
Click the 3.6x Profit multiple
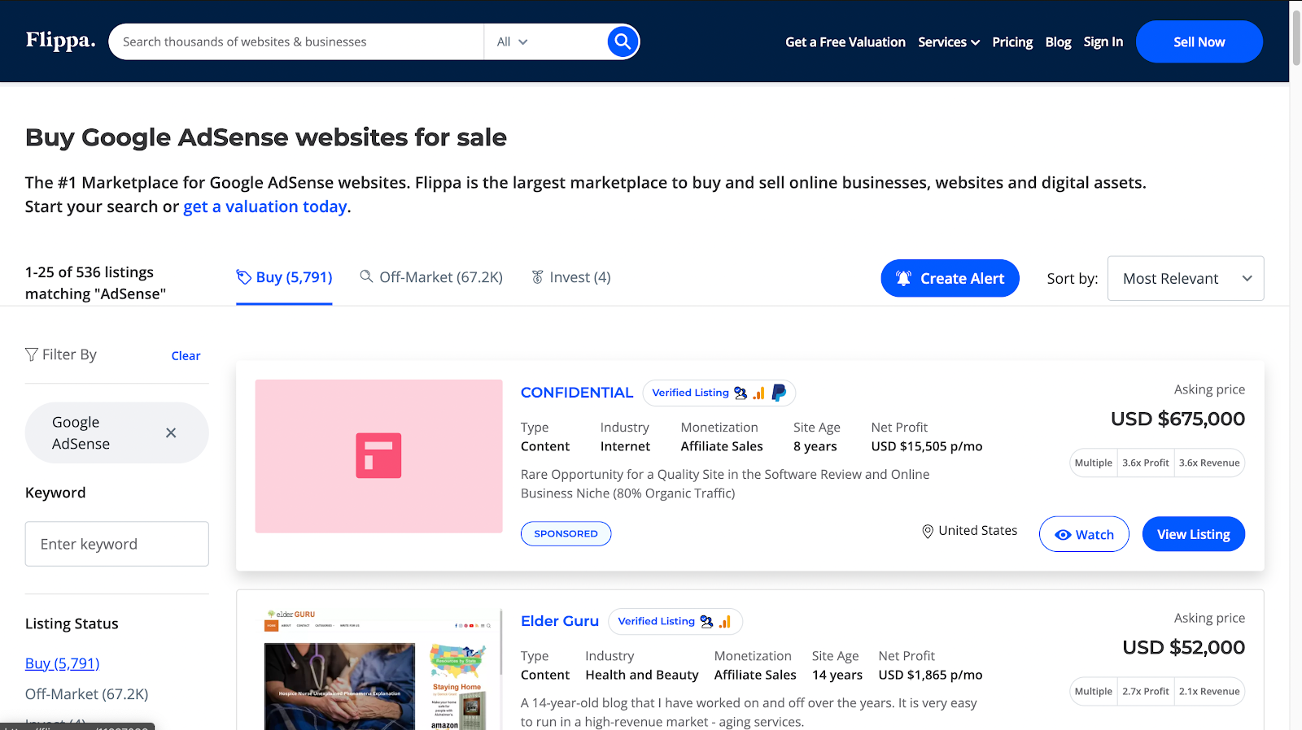[x=1146, y=463]
